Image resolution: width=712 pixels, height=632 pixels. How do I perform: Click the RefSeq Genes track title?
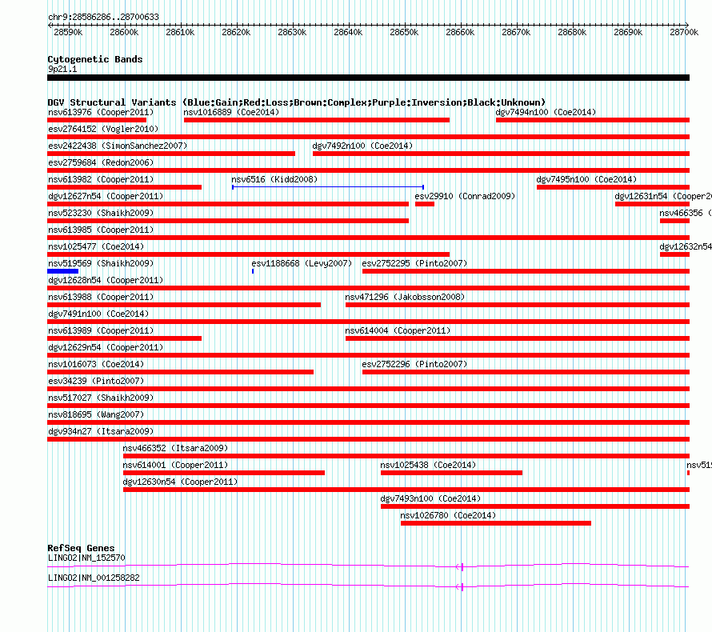[x=81, y=548]
